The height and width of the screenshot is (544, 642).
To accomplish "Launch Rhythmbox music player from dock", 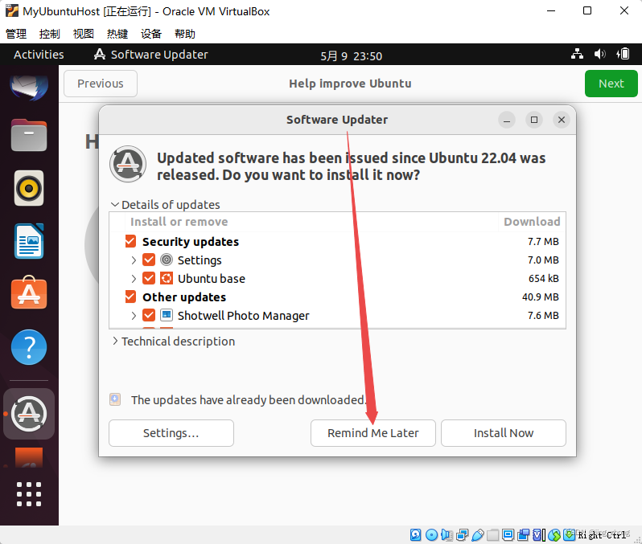I will [x=29, y=188].
